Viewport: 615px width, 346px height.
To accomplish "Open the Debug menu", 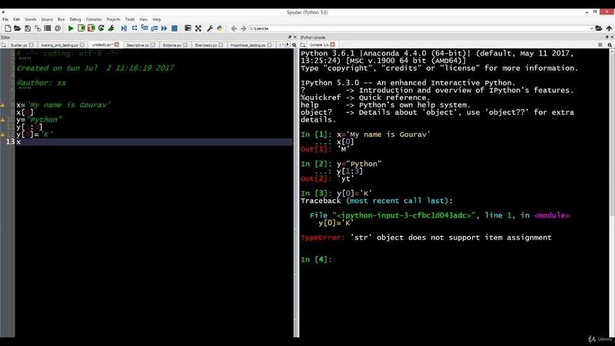I will tap(75, 19).
